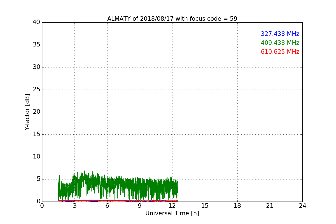Screen dimensions: 336x224
Task: Click the Universal Time [h] axis label
Action: point(172,213)
